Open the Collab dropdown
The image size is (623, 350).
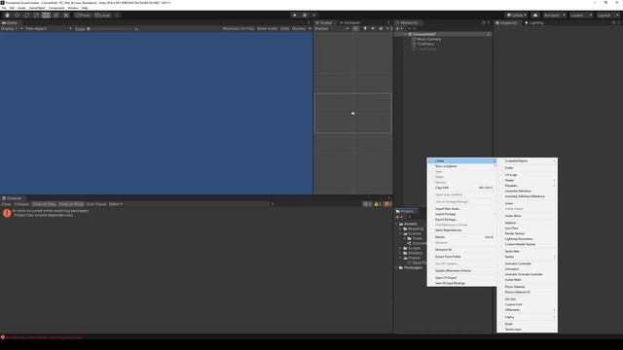517,16
